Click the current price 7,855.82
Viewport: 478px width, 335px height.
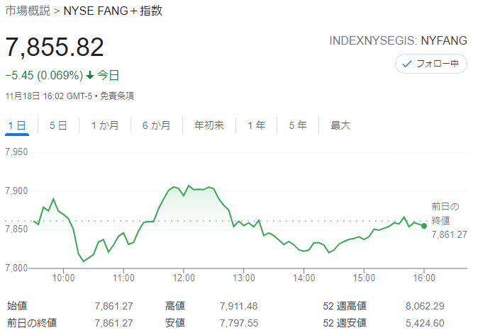point(55,47)
